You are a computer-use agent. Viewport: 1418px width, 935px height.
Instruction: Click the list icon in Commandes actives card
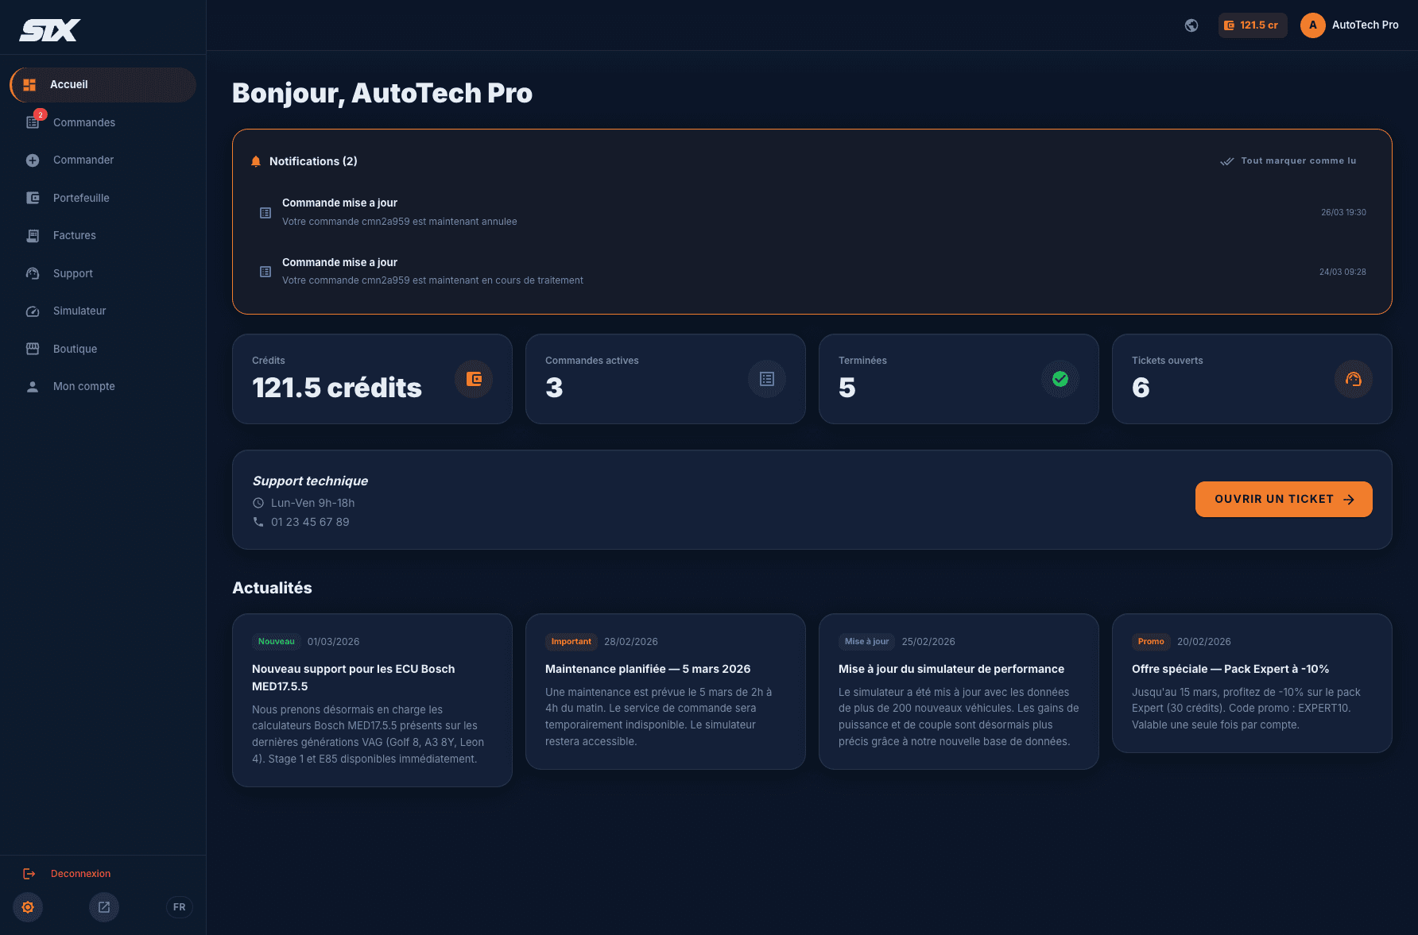767,379
